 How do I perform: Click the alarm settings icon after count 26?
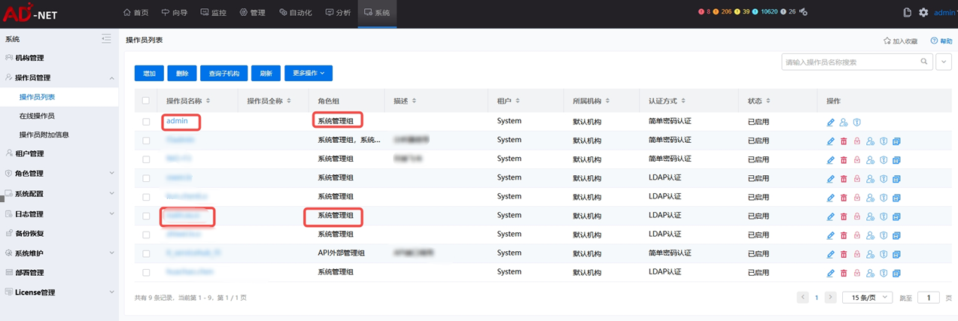pos(804,12)
